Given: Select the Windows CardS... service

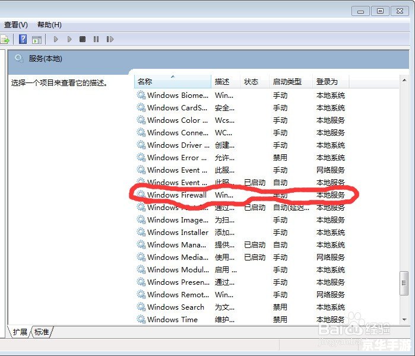Looking at the screenshot, I should [x=241, y=107].
